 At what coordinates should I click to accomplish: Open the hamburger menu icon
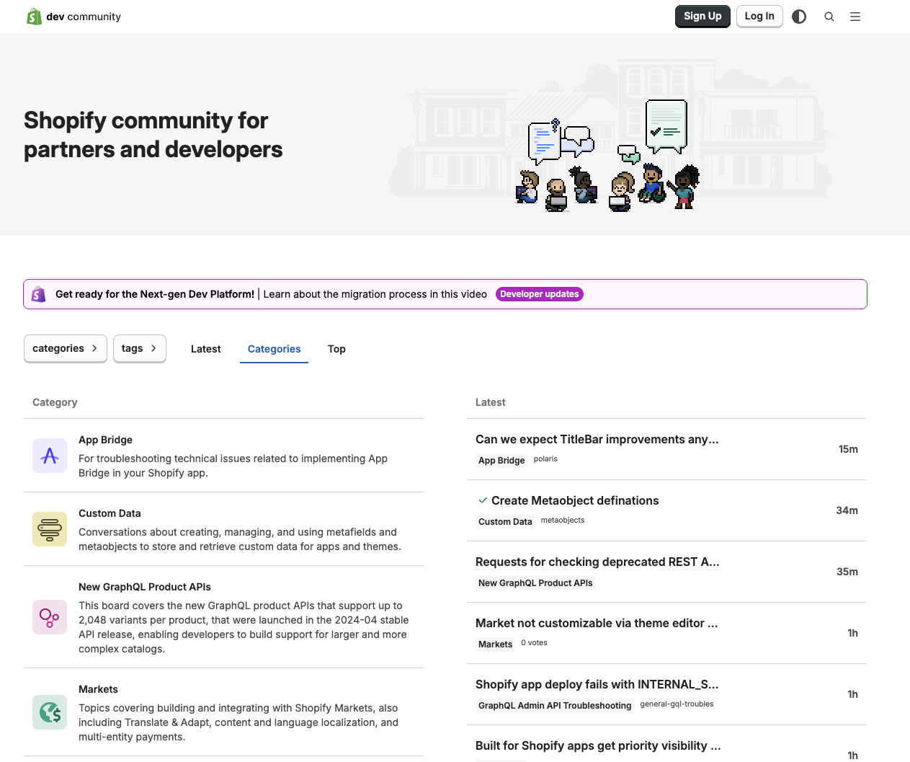click(855, 17)
